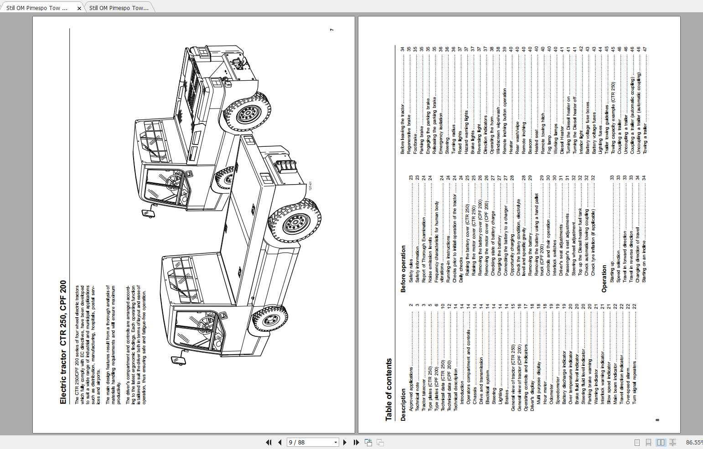Viewport: 703px width, 449px height.
Task: Go to the first page
Action: click(269, 442)
